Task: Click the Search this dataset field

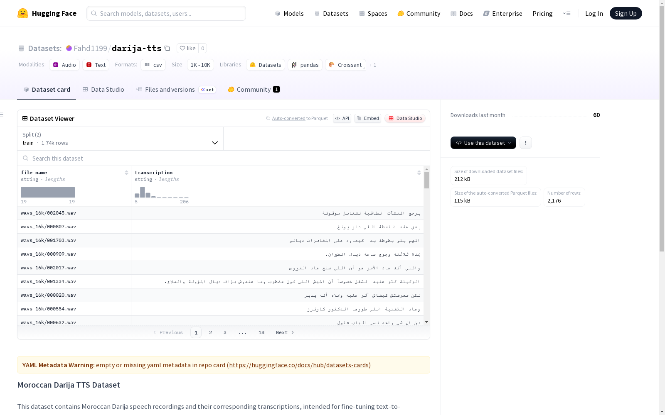Action: click(x=224, y=158)
